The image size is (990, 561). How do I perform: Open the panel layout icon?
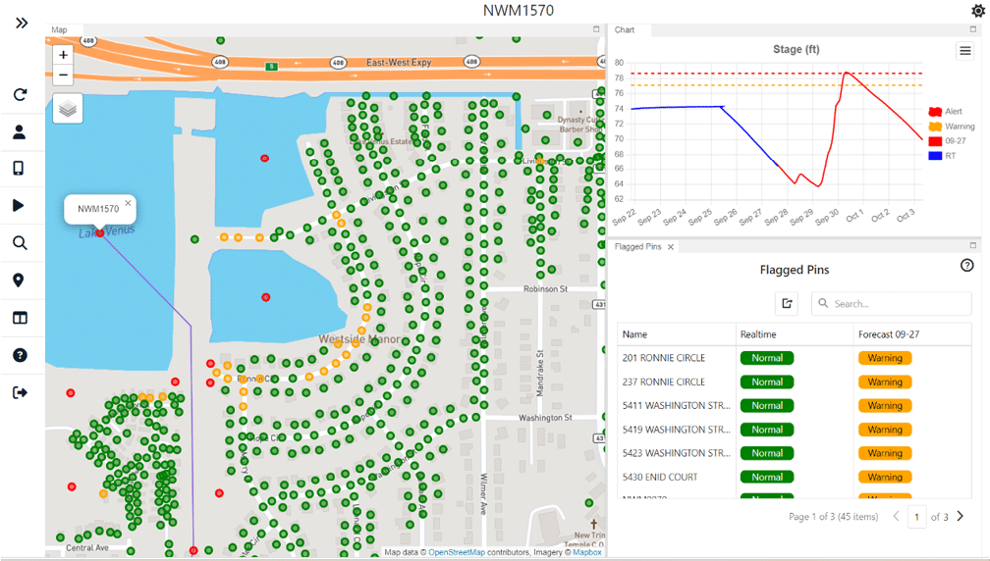(20, 318)
